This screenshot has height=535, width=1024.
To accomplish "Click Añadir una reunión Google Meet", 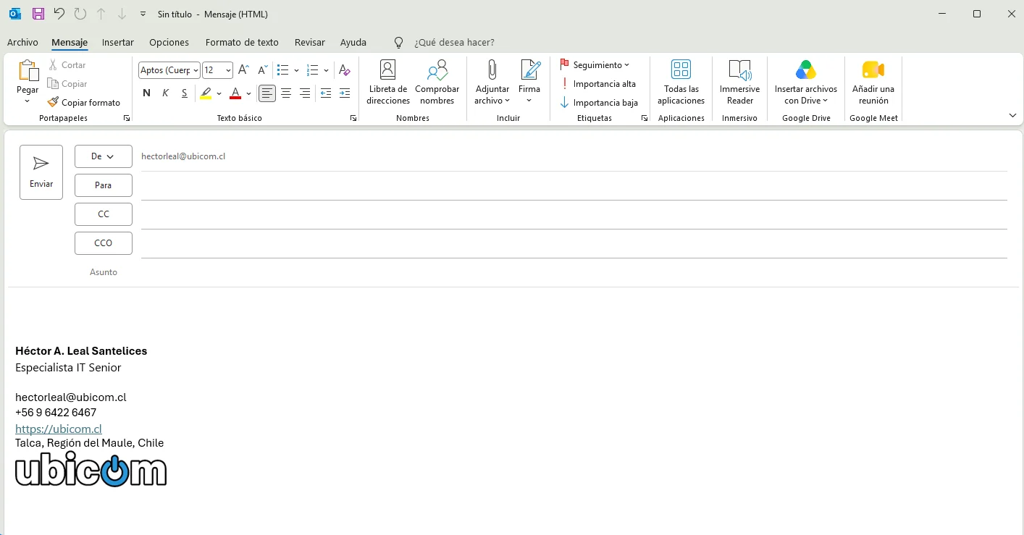I will click(x=873, y=83).
